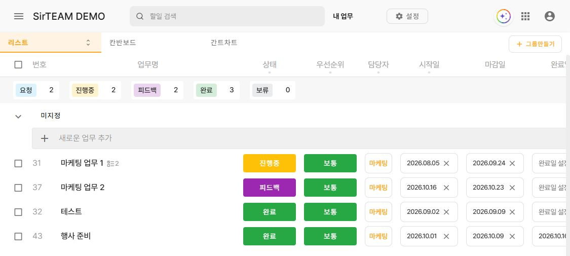Sort by the 담당자 column header

(x=378, y=65)
